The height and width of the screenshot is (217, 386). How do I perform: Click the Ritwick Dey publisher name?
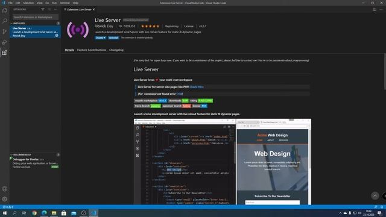tap(104, 26)
